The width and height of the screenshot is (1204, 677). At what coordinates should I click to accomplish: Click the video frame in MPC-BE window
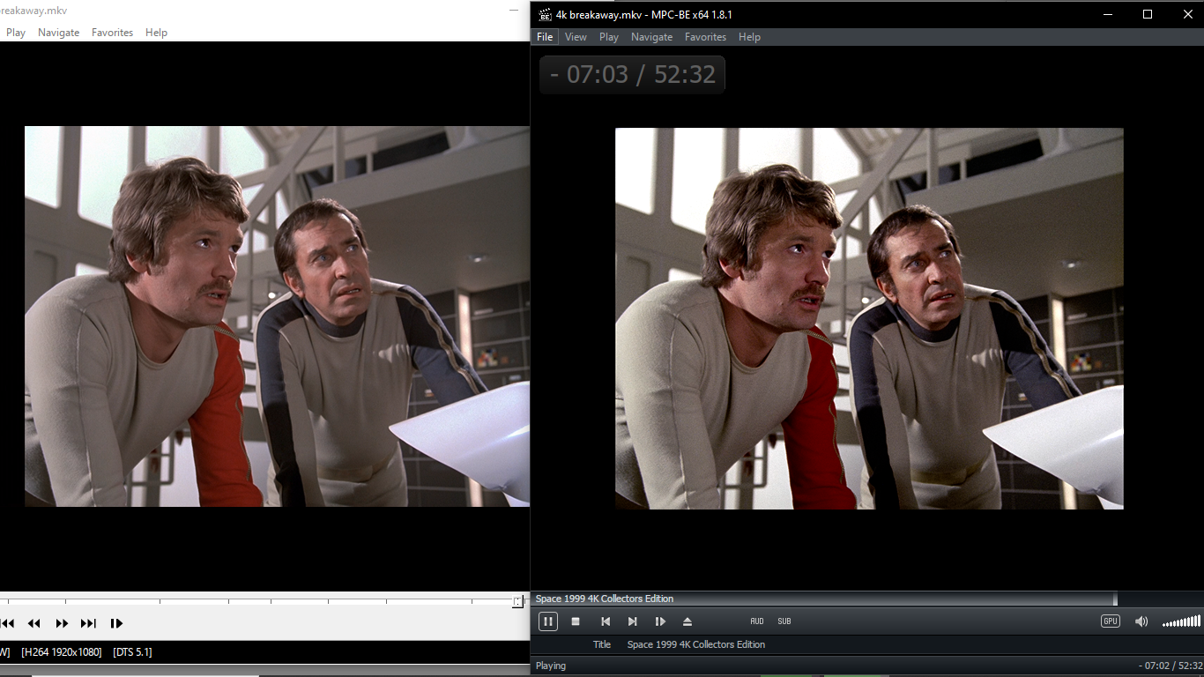pyautogui.click(x=869, y=318)
